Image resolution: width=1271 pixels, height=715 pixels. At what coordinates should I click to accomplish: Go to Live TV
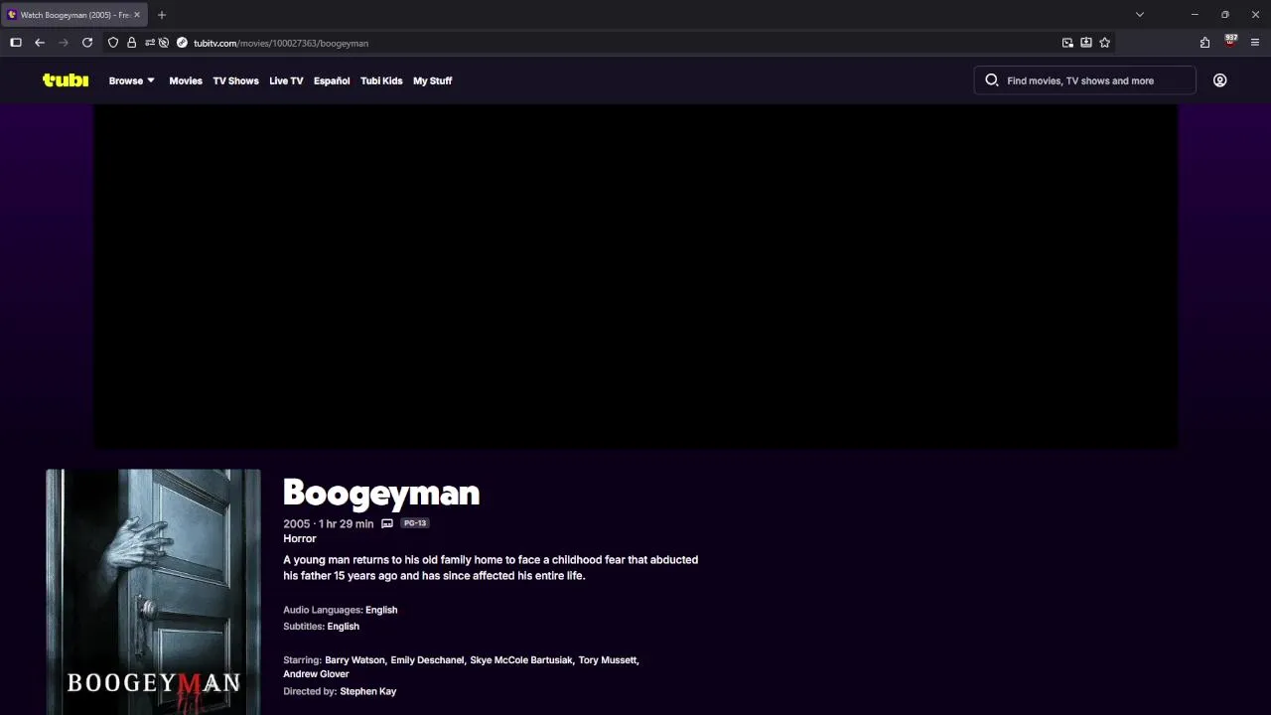click(286, 80)
